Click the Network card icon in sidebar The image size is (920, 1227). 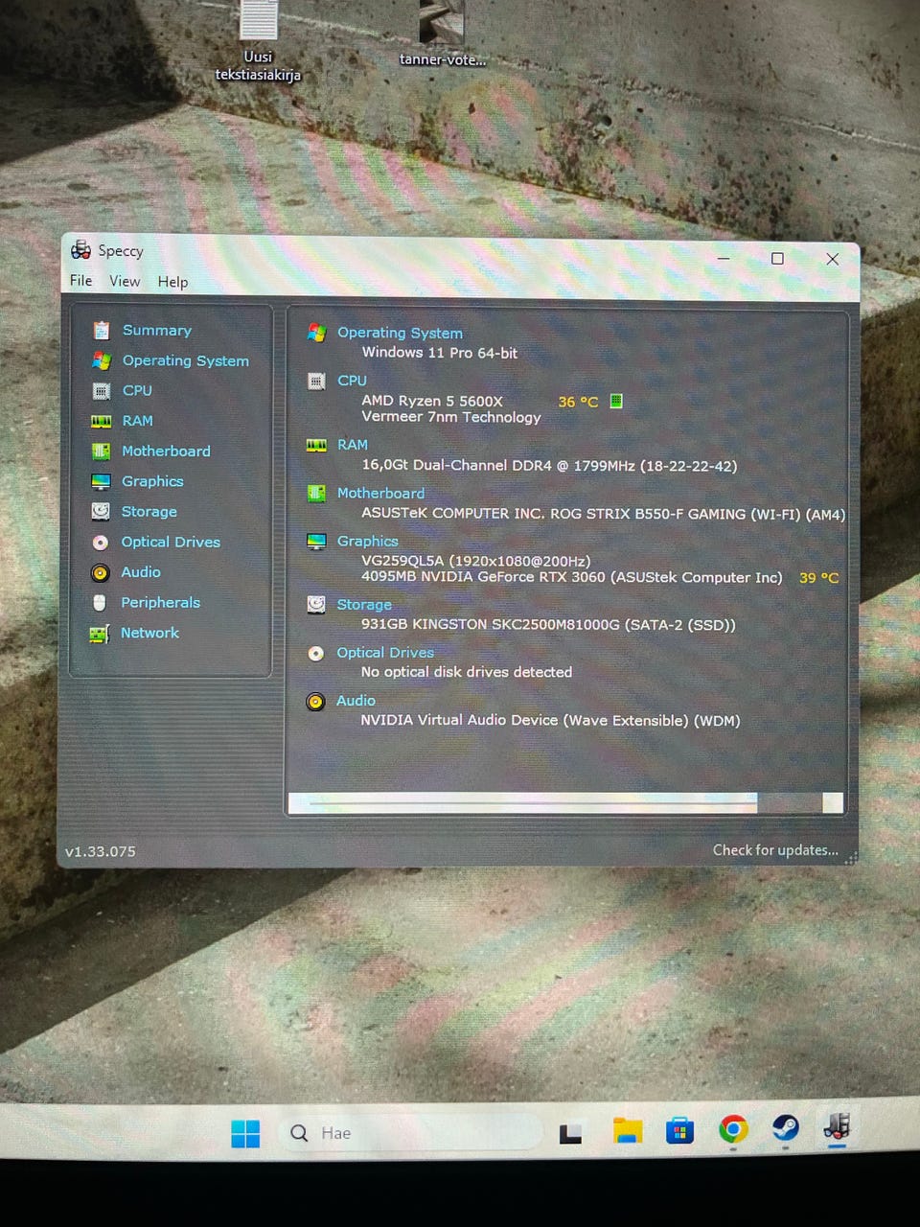pos(99,634)
